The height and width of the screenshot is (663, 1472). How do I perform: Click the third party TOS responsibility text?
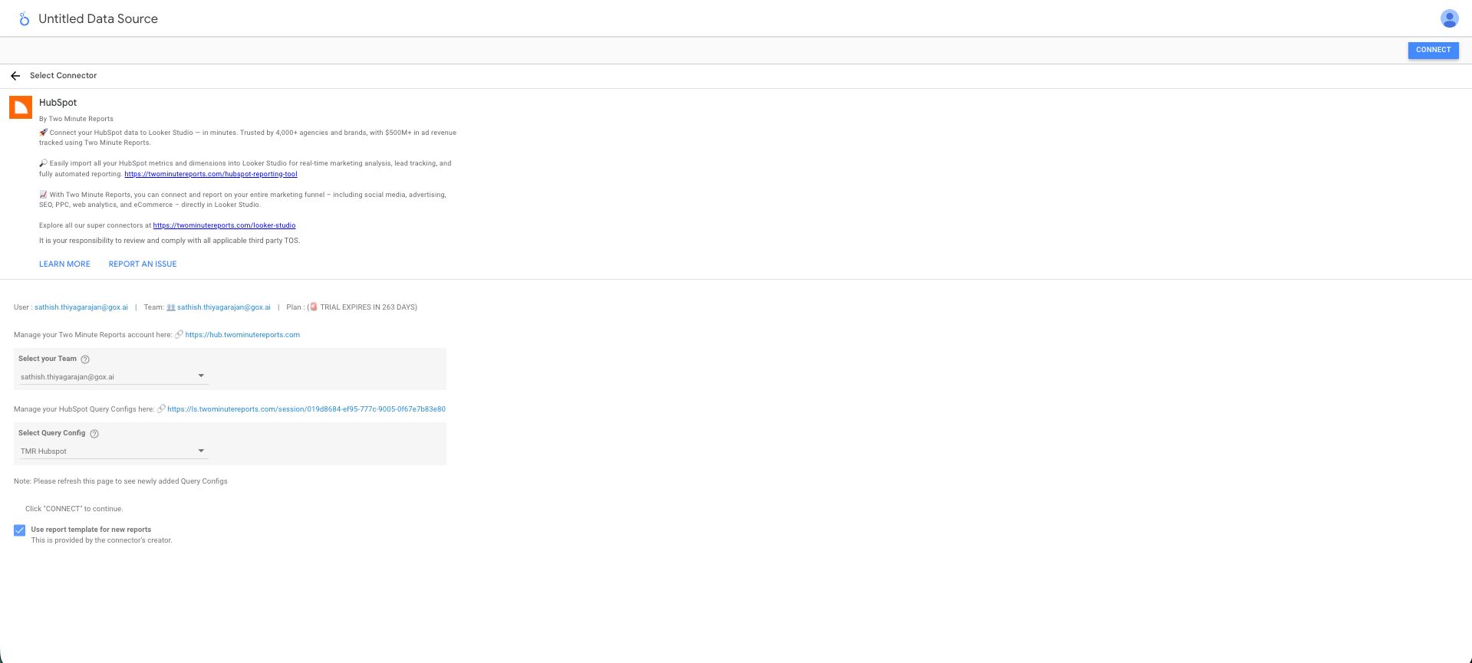click(x=170, y=241)
